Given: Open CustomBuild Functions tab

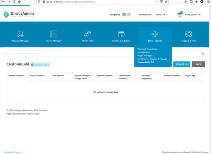Looking at the screenshot, I should click(x=128, y=77).
